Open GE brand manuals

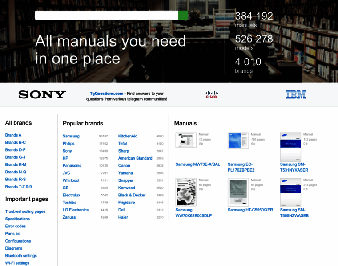[x=65, y=188]
